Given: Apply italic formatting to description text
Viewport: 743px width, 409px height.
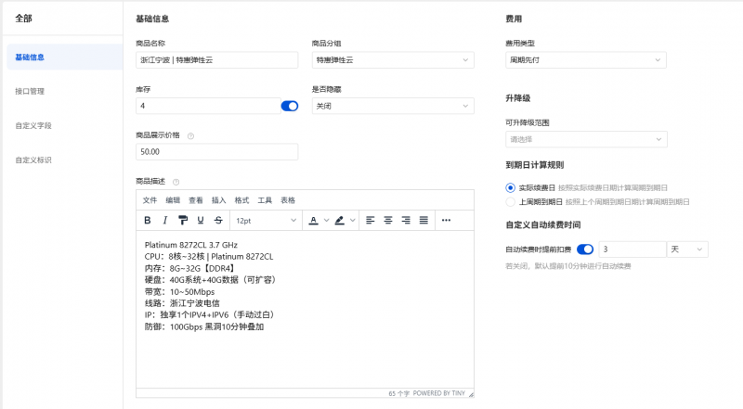Looking at the screenshot, I should click(x=164, y=221).
